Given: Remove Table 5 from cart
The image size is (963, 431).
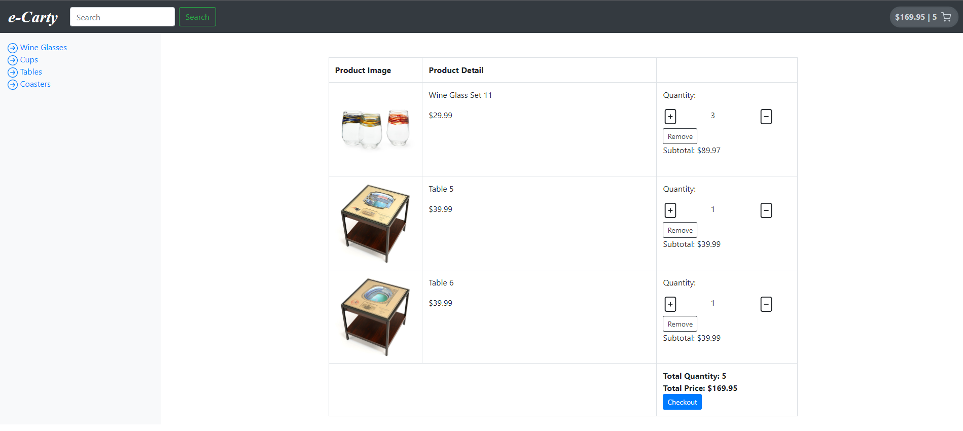Looking at the screenshot, I should pos(680,230).
